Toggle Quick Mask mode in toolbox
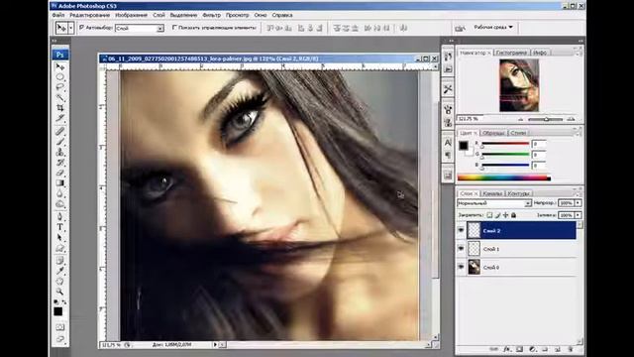The width and height of the screenshot is (634, 357). [x=59, y=327]
